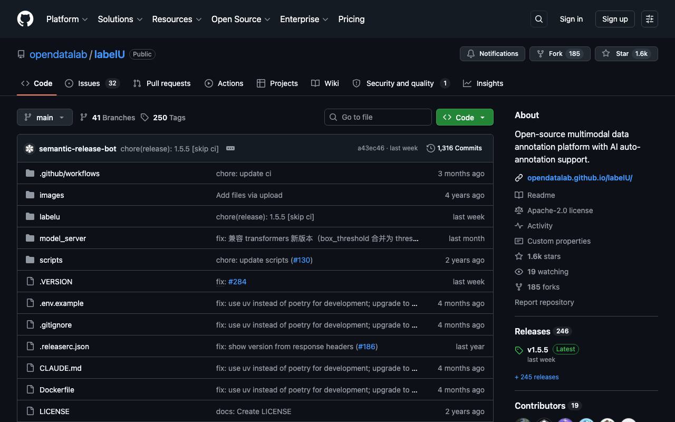
Task: View Apache-2.0 license
Action: click(554, 210)
